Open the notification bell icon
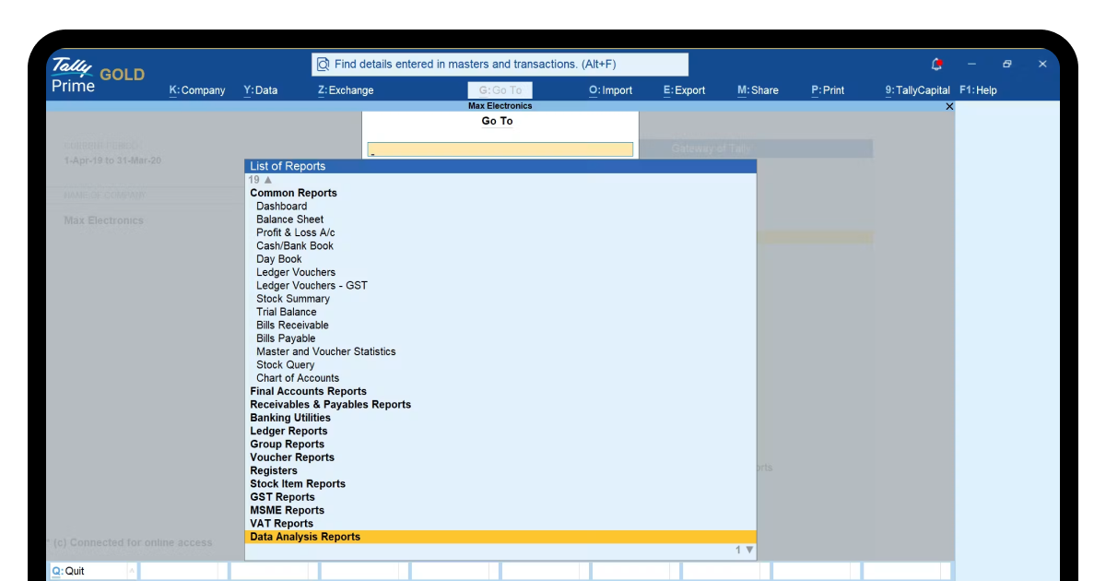 pos(937,64)
